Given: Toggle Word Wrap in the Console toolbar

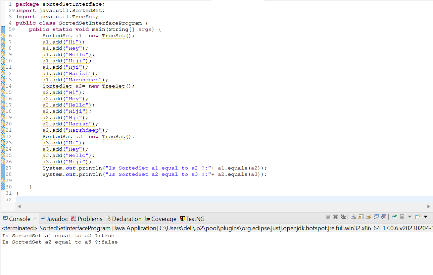Looking at the screenshot, I should pos(368,217).
